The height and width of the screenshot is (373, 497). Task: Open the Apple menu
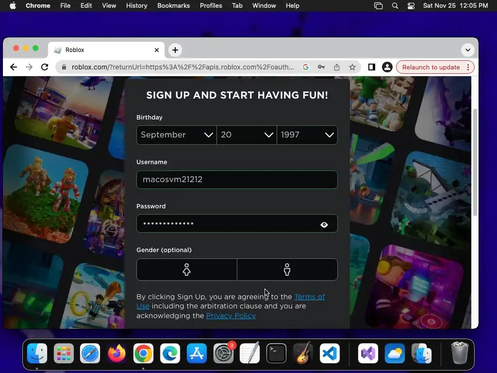13,5
